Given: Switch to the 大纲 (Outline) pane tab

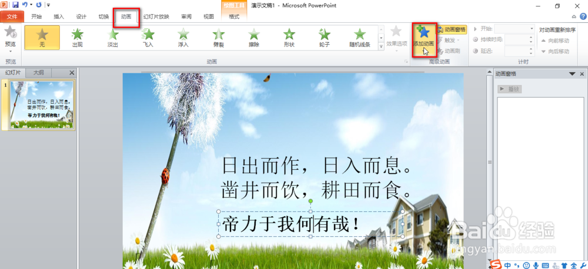Looking at the screenshot, I should [x=39, y=73].
